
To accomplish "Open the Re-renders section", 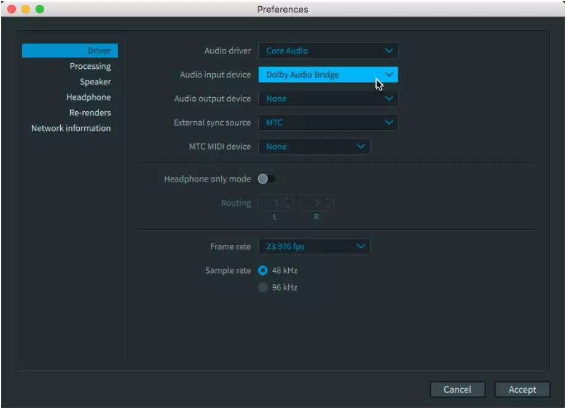I will coord(90,113).
